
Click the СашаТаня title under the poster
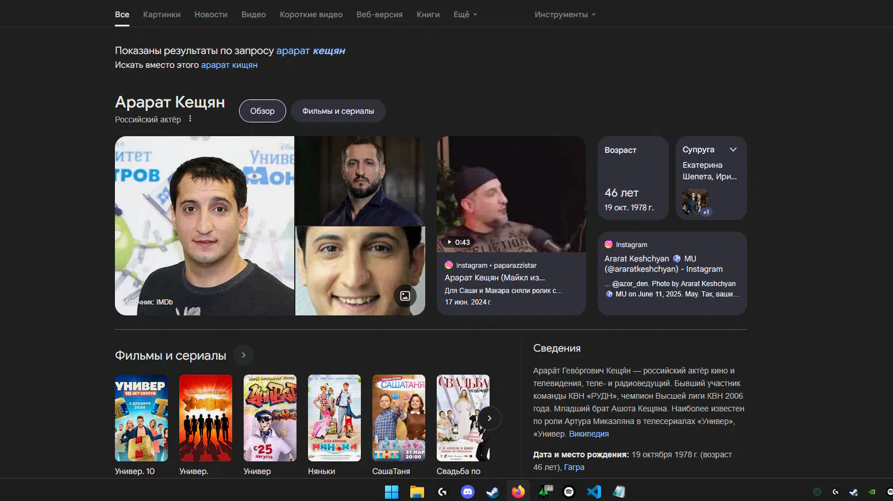click(x=391, y=471)
